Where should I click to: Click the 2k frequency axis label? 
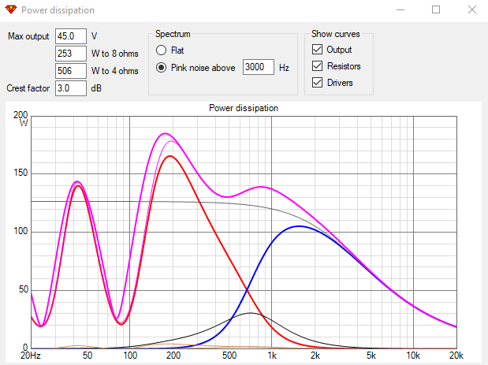point(315,356)
